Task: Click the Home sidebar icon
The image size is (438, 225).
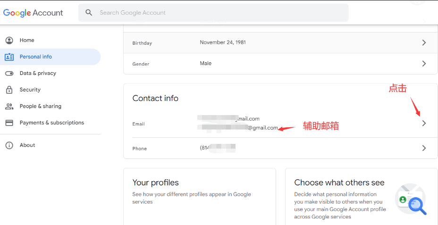Action: (x=9, y=41)
